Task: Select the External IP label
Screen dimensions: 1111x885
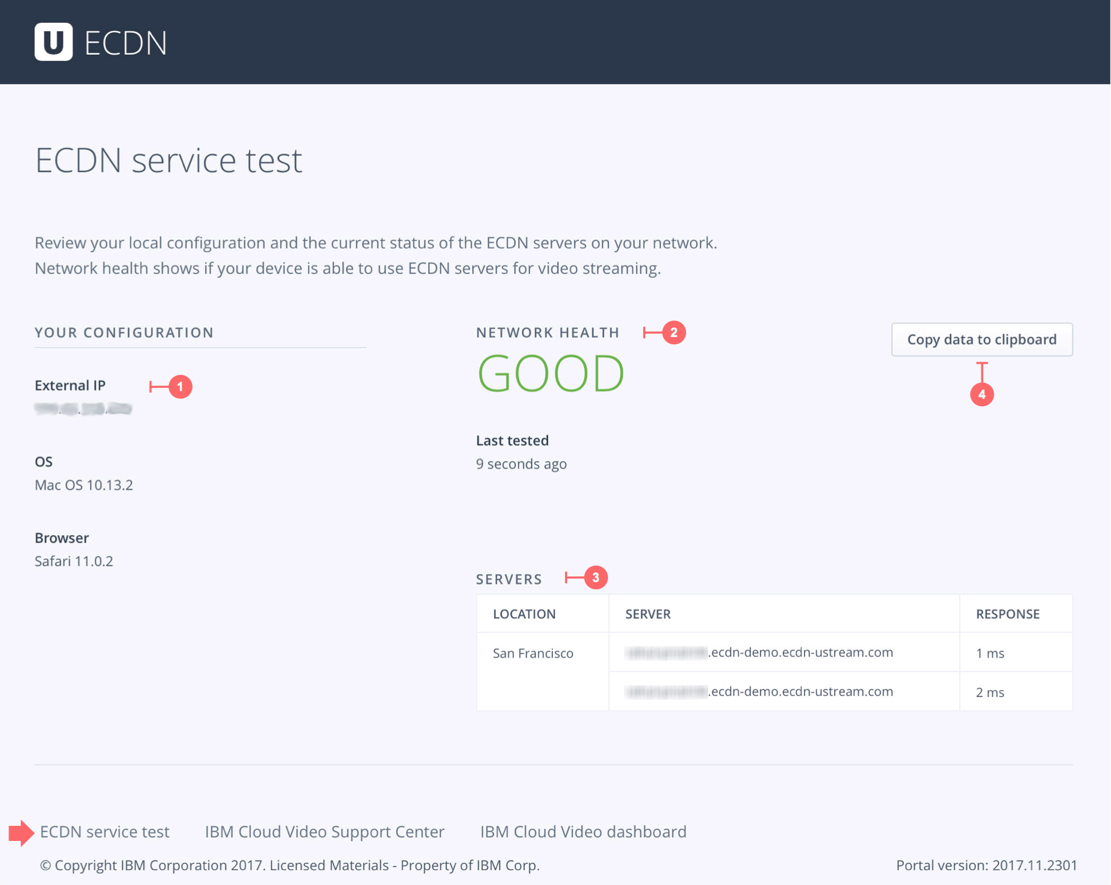Action: click(70, 386)
